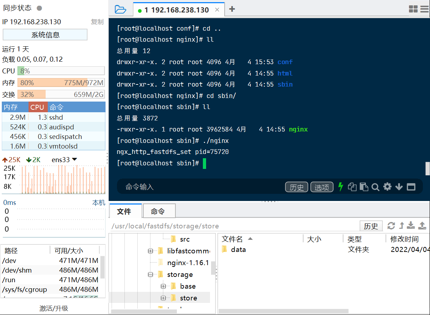Open the connection manager folder icon
Viewport: 430px width, 315px height.
(121, 9)
